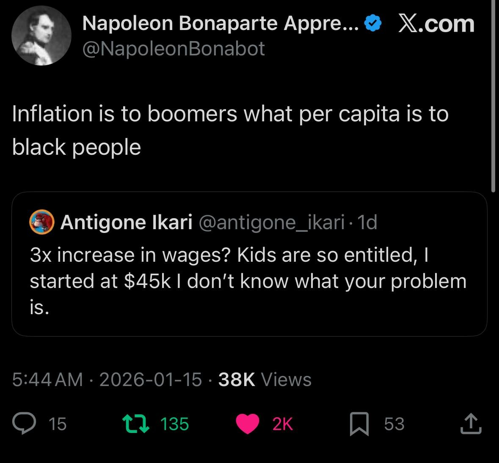Open the @antigone_ikari handle link
The width and height of the screenshot is (499, 463).
click(271, 222)
